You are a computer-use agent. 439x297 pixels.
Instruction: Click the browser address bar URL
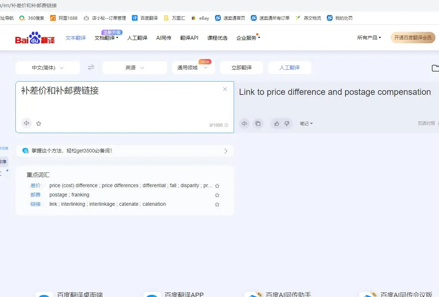[x=29, y=5]
